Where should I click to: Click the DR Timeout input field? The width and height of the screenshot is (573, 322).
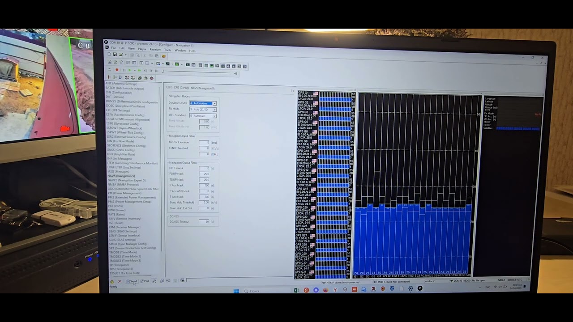204,168
